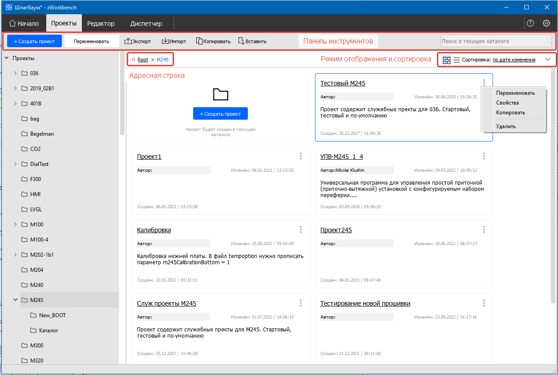Image resolution: width=558 pixels, height=375 pixels.
Task: Open the help question mark icon
Action: (x=530, y=24)
